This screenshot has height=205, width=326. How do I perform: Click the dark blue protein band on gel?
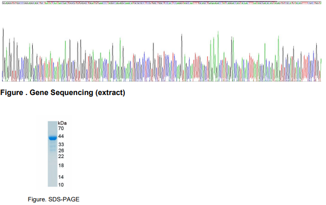click(x=52, y=138)
